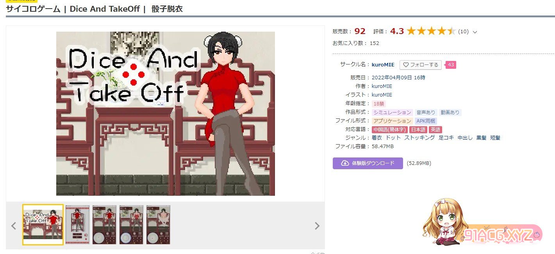The image size is (555, 254).
Task: Click the アプリケーション file format tag
Action: [392, 121]
